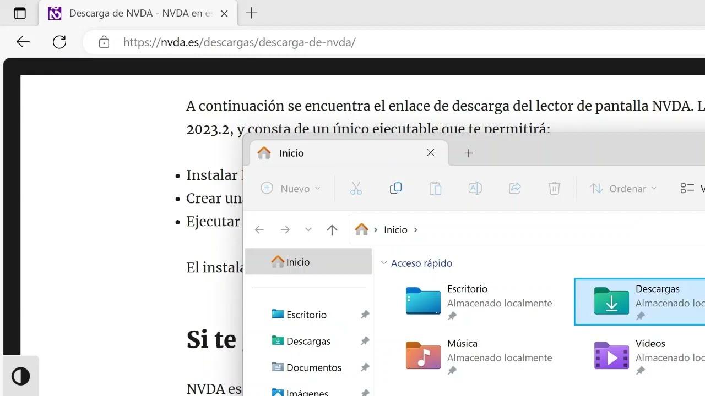
Task: Open the browser tab actions menu icon
Action: tap(20, 13)
